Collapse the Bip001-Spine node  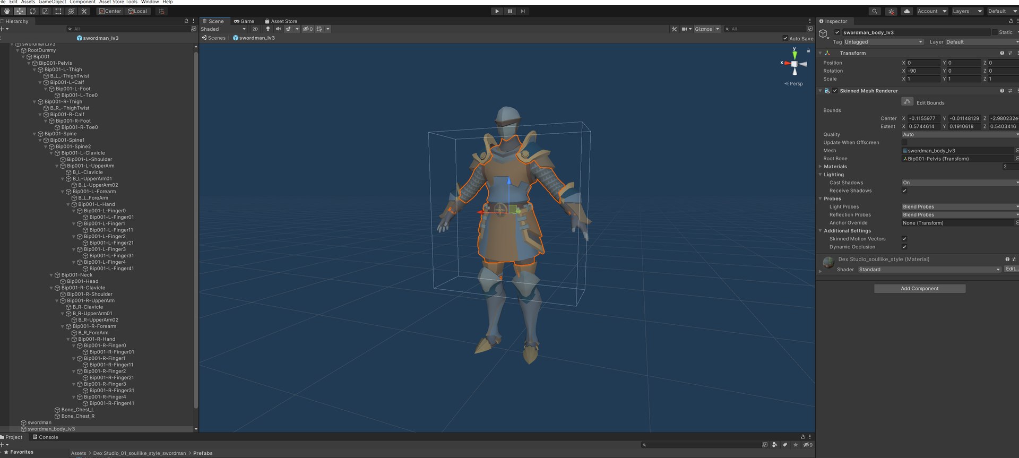click(x=34, y=134)
